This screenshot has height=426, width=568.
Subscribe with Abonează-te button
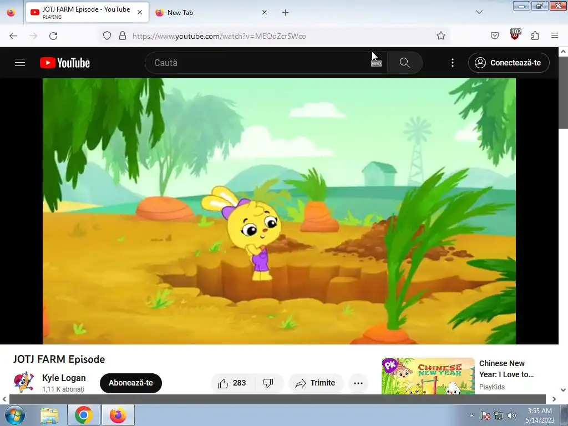(x=131, y=383)
